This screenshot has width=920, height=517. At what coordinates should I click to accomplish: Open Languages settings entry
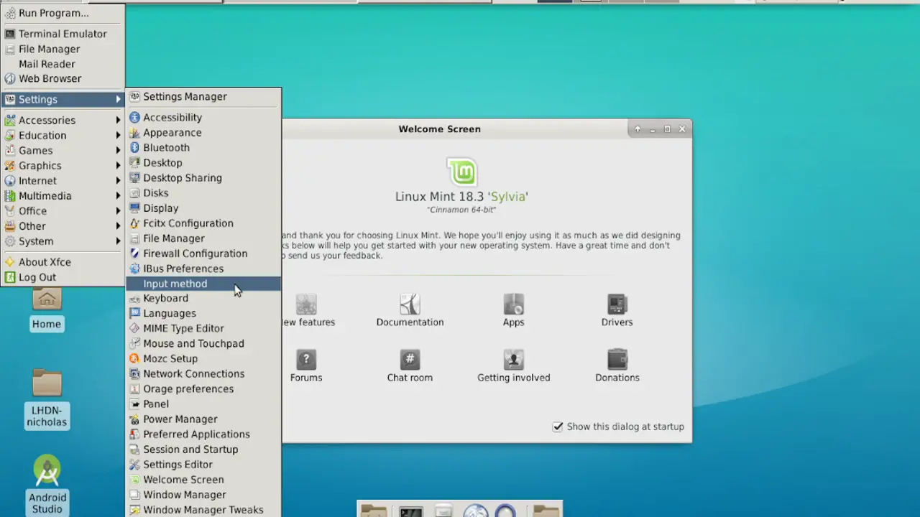tap(203, 313)
